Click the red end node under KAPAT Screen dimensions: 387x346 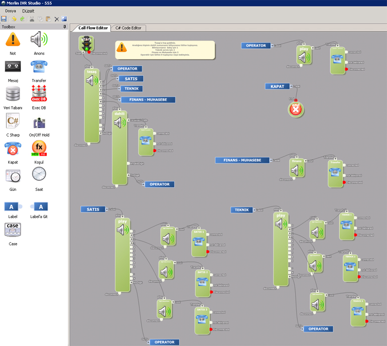296,109
